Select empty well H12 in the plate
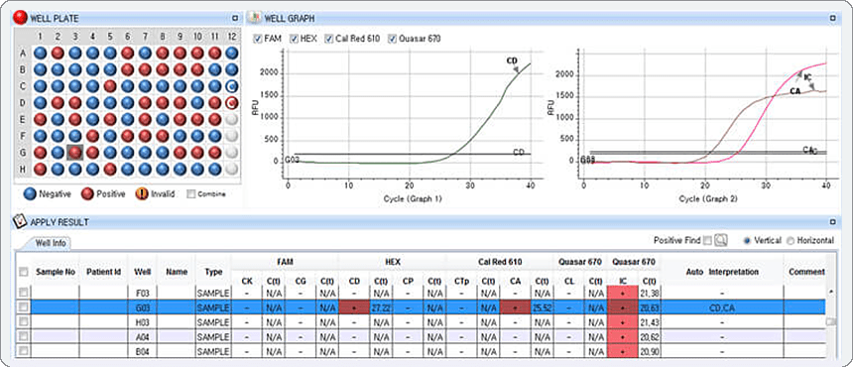Image resolution: width=853 pixels, height=367 pixels. [x=232, y=169]
